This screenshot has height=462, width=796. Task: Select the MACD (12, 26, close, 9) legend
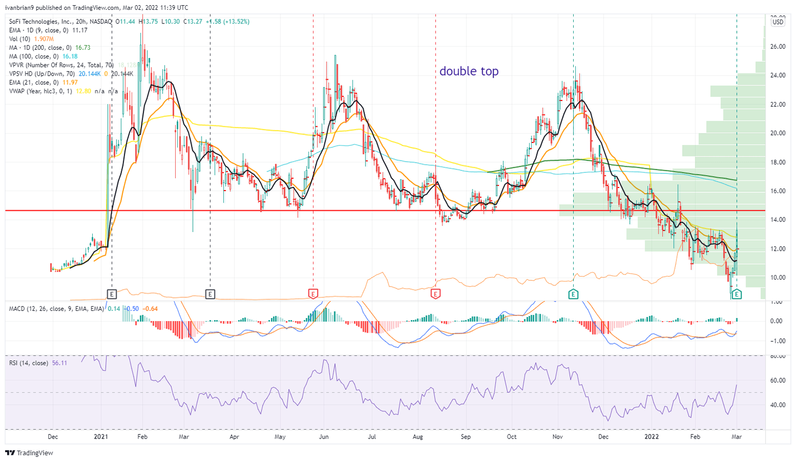pyautogui.click(x=56, y=309)
